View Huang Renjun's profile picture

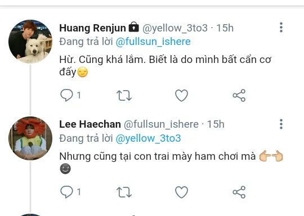pyautogui.click(x=30, y=42)
